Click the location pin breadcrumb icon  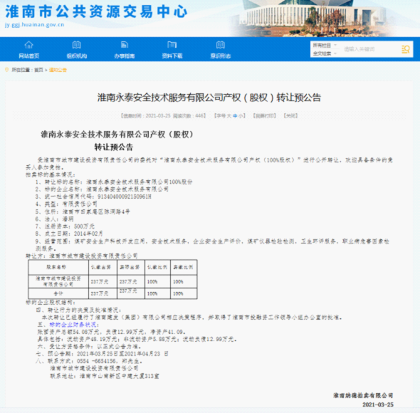click(7, 70)
